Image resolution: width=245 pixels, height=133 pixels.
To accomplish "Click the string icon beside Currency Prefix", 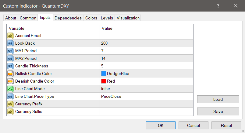I will pyautogui.click(x=10, y=104).
